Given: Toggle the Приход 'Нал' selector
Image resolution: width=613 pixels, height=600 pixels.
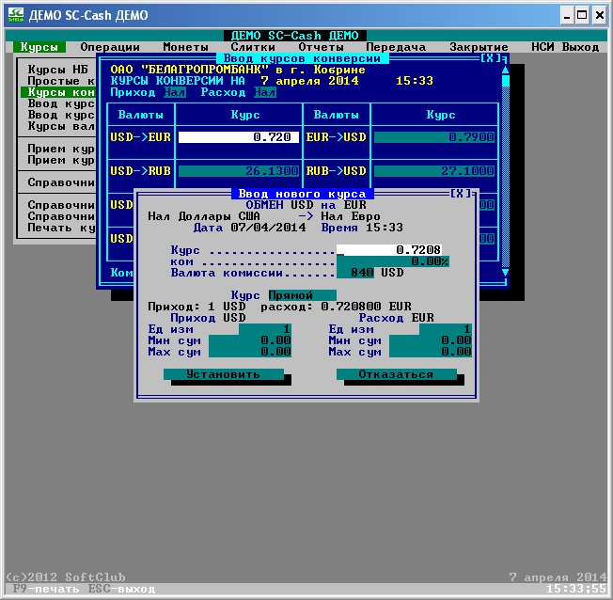Looking at the screenshot, I should coord(175,92).
